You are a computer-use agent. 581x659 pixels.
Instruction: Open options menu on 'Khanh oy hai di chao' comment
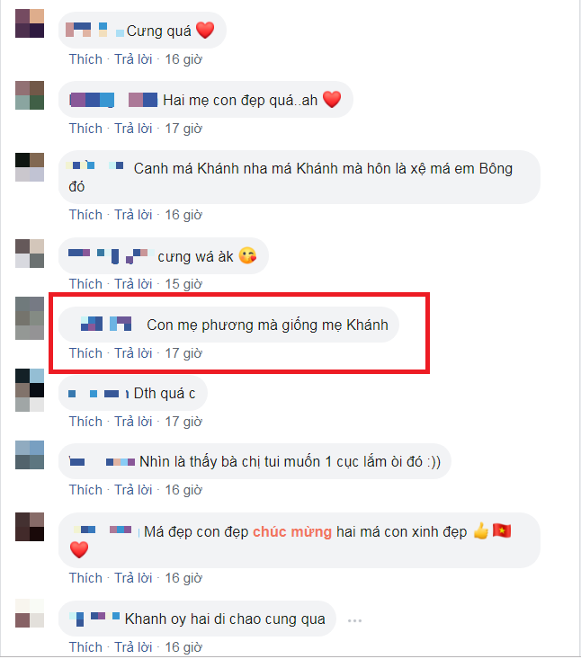point(354,620)
